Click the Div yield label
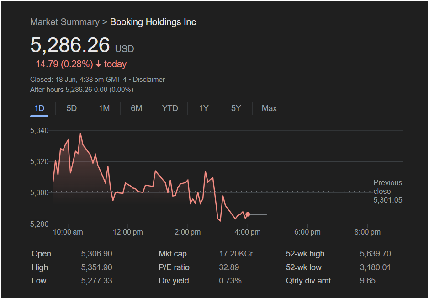The height and width of the screenshot is (299, 429). click(174, 281)
